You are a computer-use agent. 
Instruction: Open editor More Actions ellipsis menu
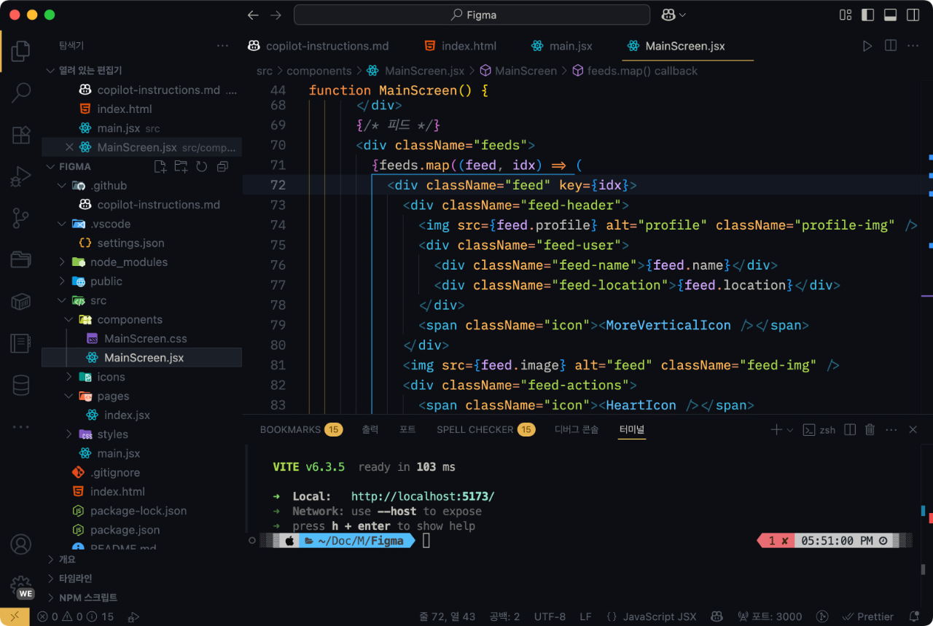pos(913,46)
